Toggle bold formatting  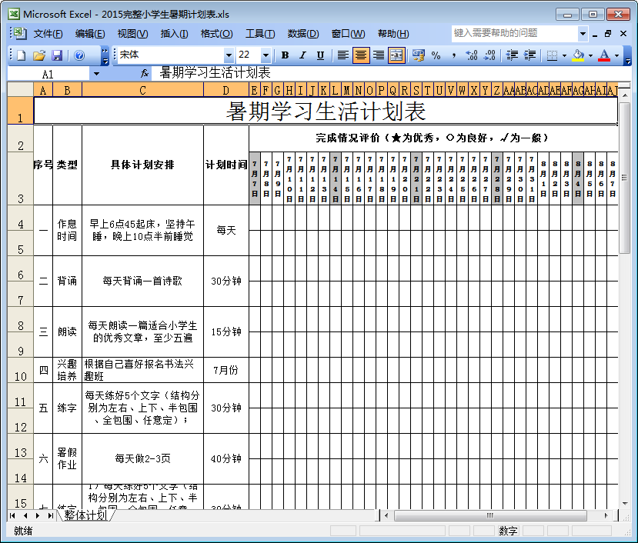[x=284, y=55]
